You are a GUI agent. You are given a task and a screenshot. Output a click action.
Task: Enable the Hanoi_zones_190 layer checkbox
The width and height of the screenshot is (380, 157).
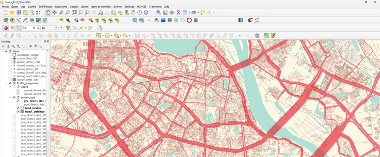(10, 62)
